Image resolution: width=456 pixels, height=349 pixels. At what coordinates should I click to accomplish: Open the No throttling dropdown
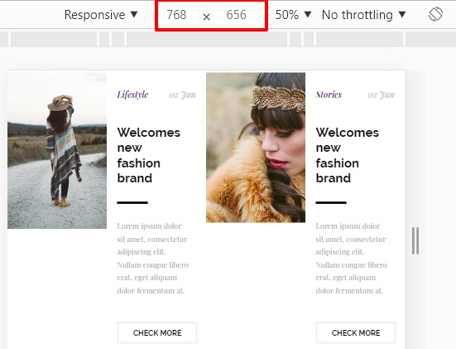point(363,15)
